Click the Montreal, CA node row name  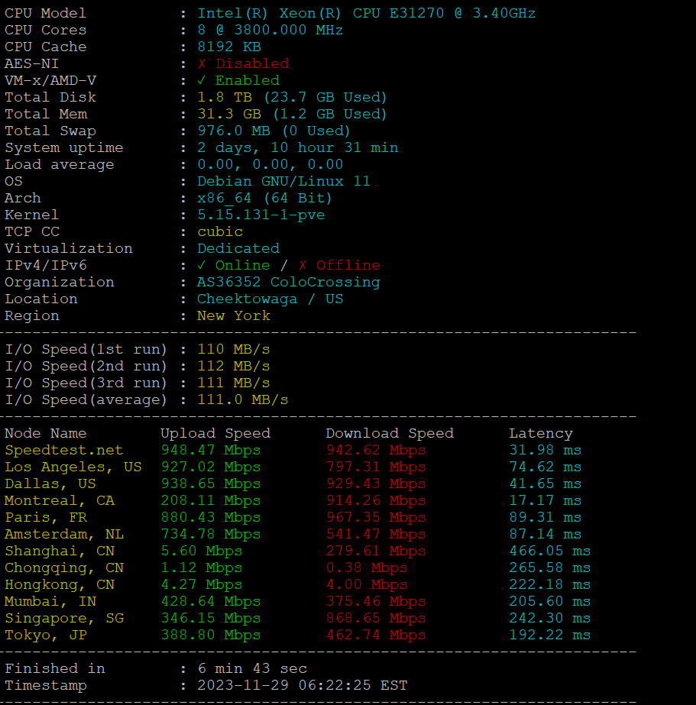click(59, 501)
